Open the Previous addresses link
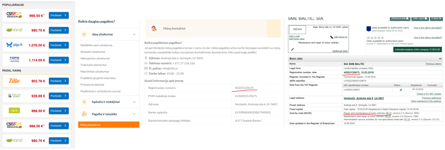The width and height of the screenshot is (445, 150). point(432,98)
